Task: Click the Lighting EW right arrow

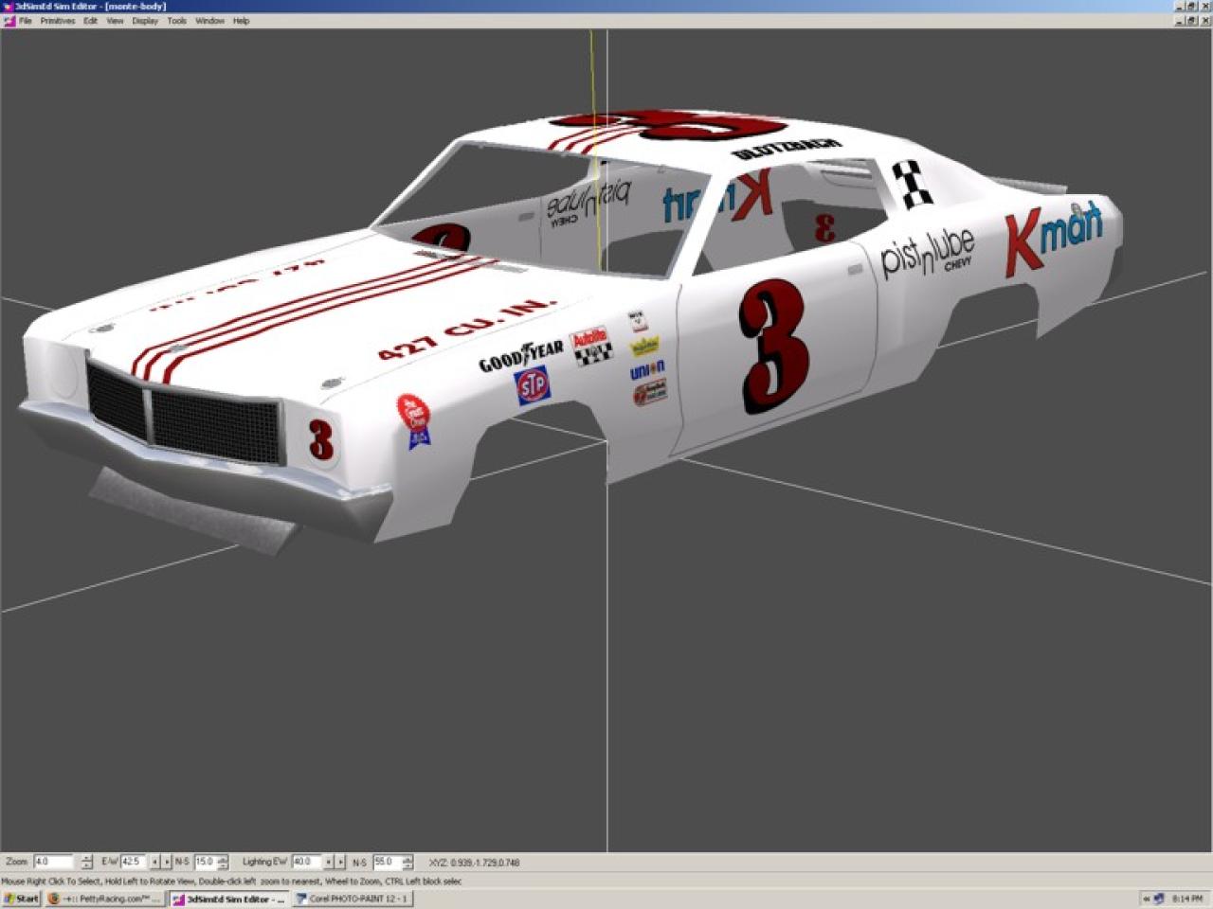Action: pos(340,862)
